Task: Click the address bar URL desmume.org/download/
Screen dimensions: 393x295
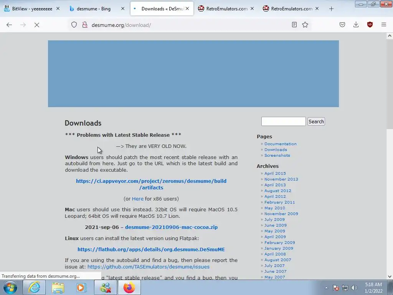Action: [121, 25]
